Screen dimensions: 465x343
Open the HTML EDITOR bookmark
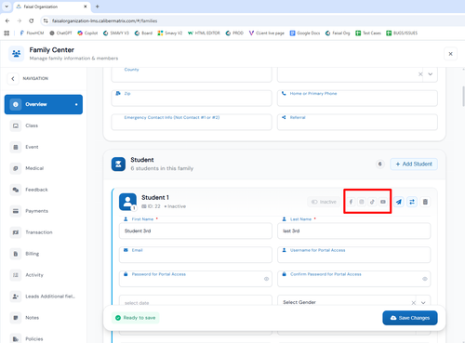pyautogui.click(x=204, y=33)
